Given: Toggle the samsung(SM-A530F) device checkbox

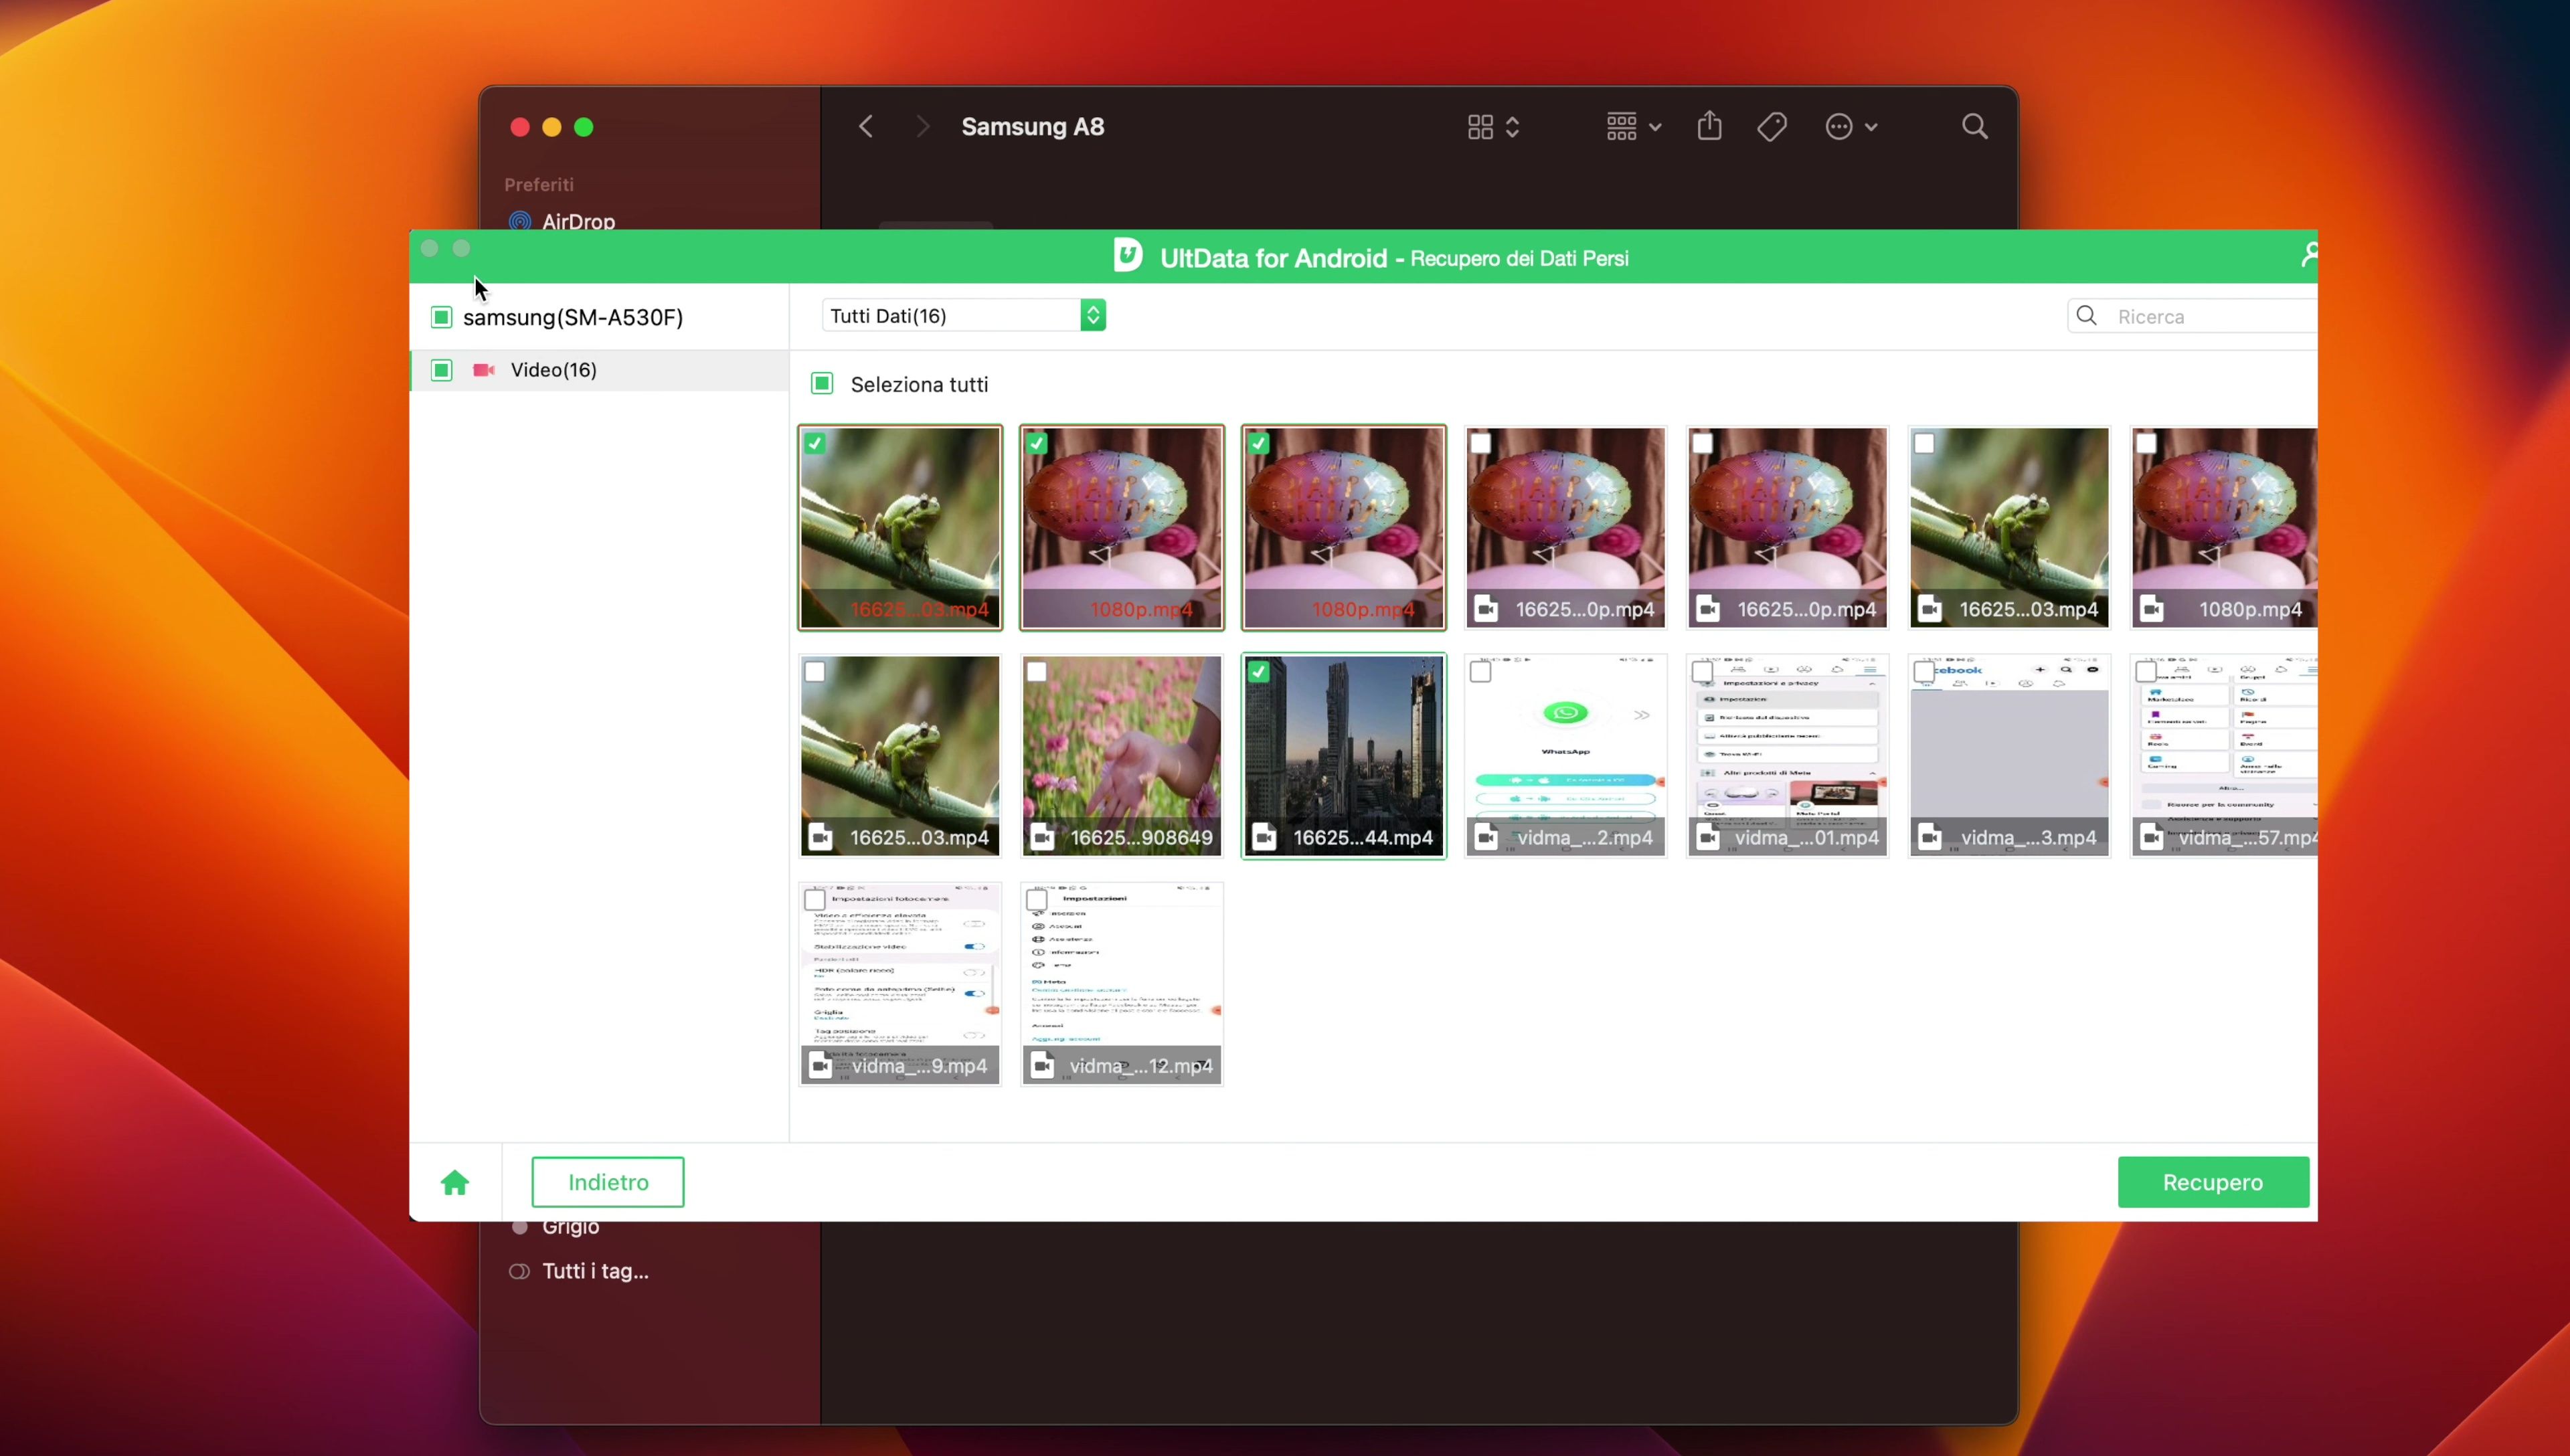Looking at the screenshot, I should pyautogui.click(x=441, y=317).
